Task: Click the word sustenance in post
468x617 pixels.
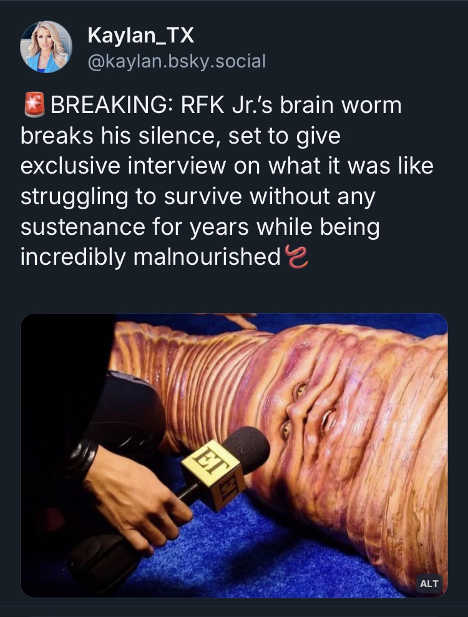Action: [82, 227]
